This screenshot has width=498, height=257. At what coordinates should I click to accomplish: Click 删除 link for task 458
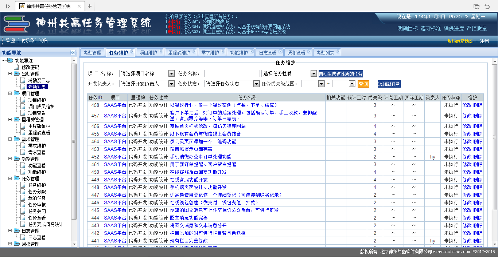[x=478, y=105]
